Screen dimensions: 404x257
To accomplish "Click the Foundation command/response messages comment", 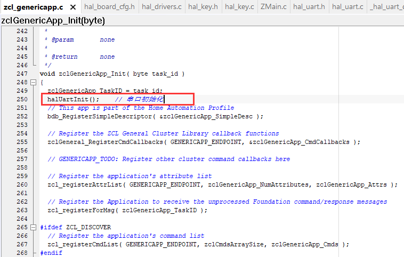I will pyautogui.click(x=217, y=202).
